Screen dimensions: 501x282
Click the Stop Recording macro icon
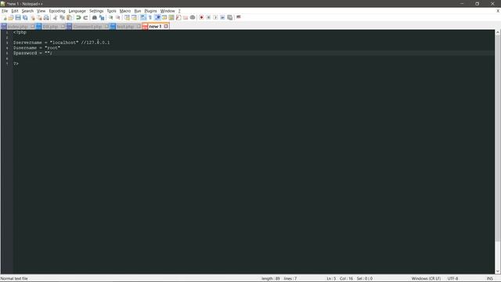(208, 17)
